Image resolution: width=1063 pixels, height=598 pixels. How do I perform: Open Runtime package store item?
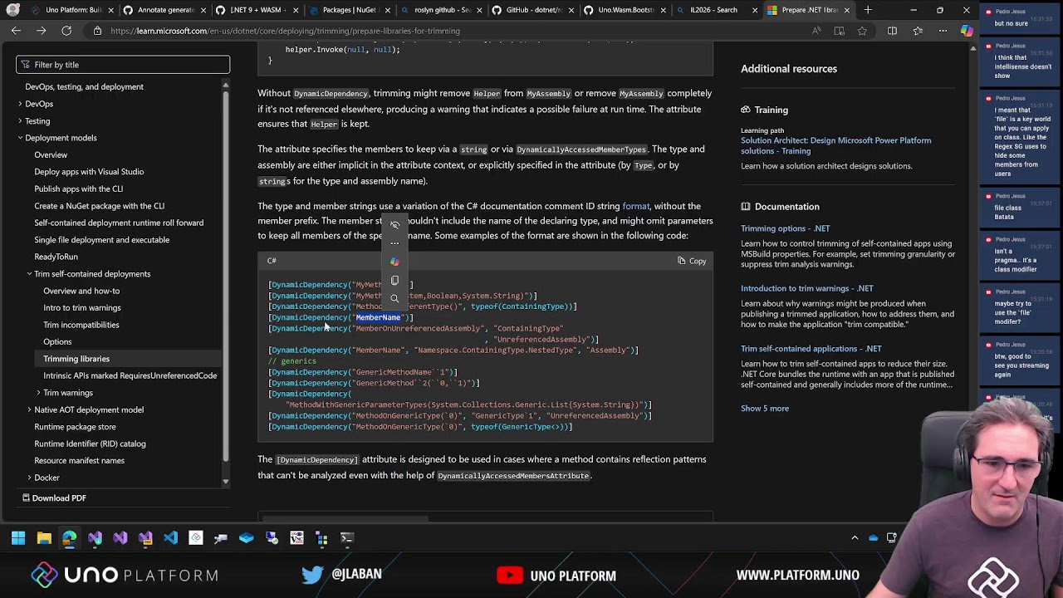[75, 427]
